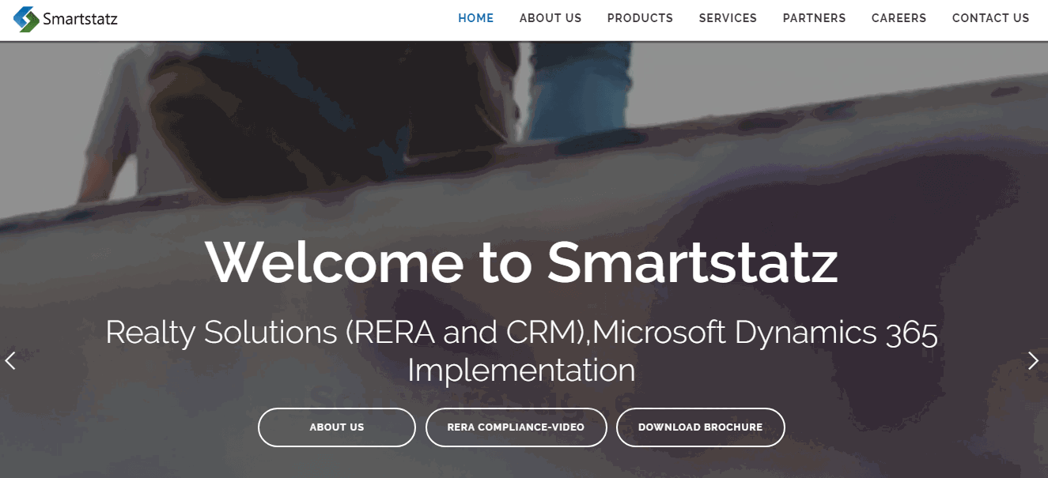Navigate to ABOUT US in the top menu
Viewport: 1048px width, 478px height.
550,18
